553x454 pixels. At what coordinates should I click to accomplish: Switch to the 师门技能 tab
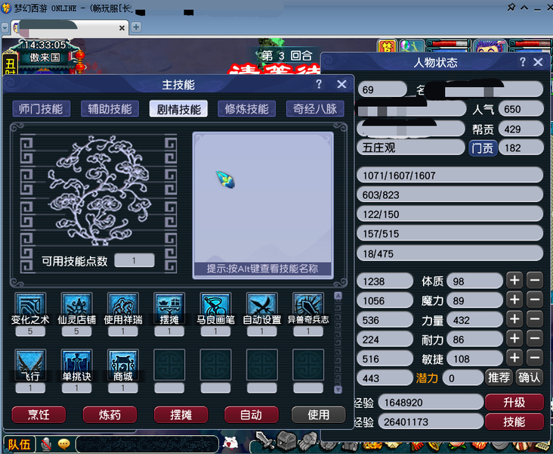pos(41,109)
